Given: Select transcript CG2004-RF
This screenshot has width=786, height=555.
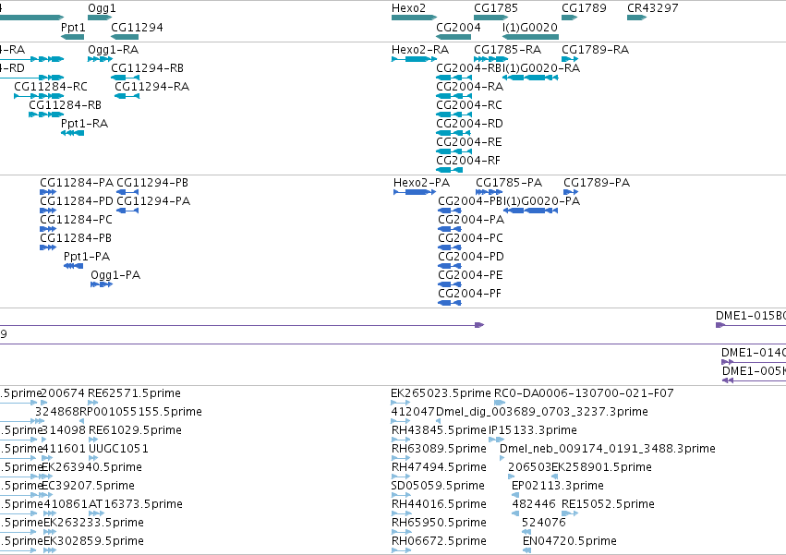Looking at the screenshot, I should tap(449, 171).
